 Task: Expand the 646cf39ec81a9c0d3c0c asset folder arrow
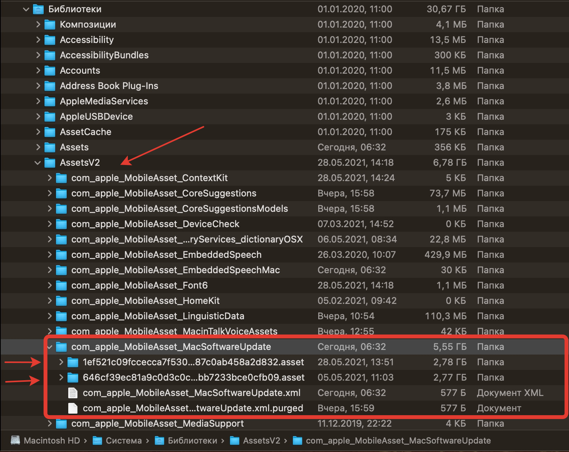coord(61,378)
